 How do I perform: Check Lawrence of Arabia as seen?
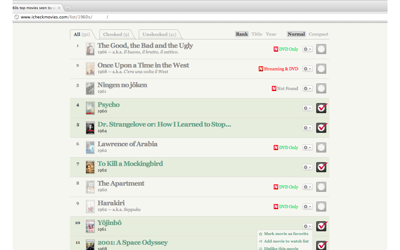coord(321,147)
